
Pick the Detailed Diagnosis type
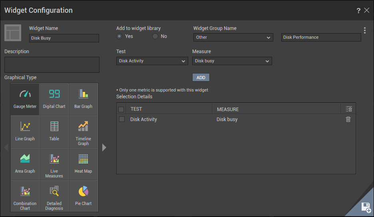coord(54,196)
